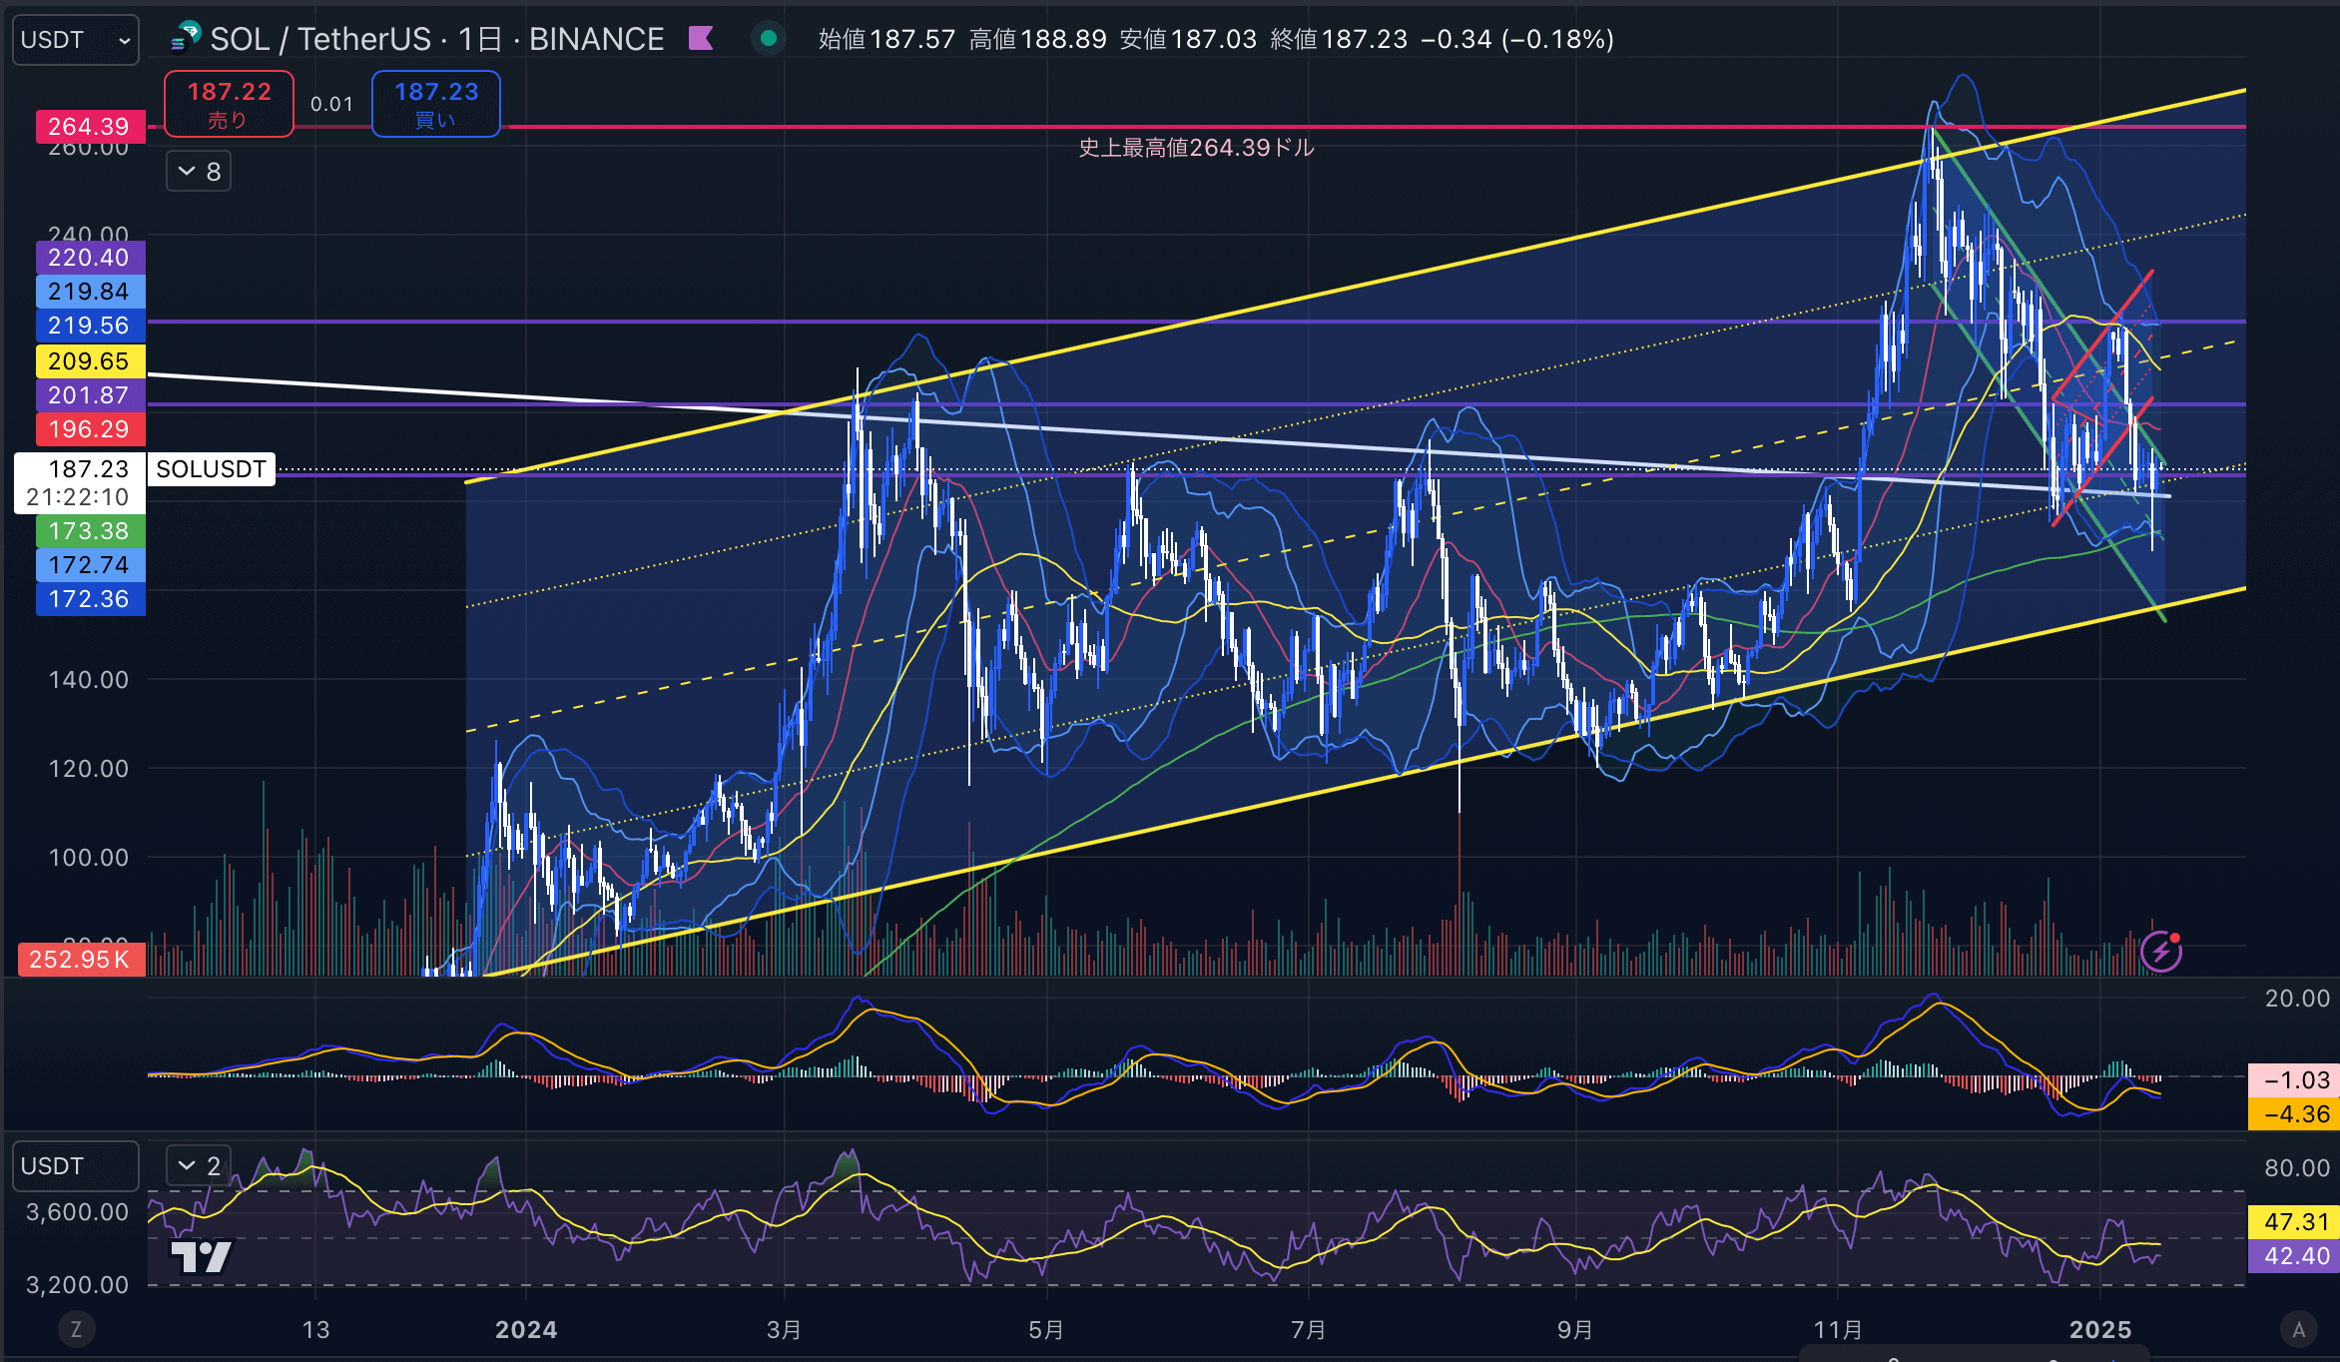
Task: Click the 終値187.23 closing value in header
Action: click(x=1339, y=39)
